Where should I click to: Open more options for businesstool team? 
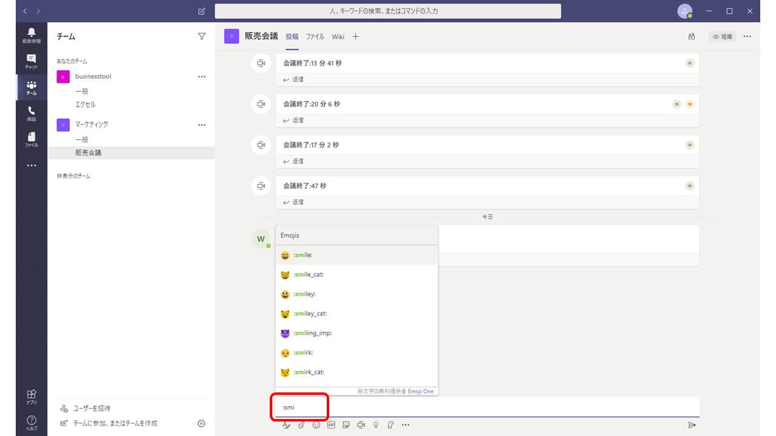pos(202,77)
